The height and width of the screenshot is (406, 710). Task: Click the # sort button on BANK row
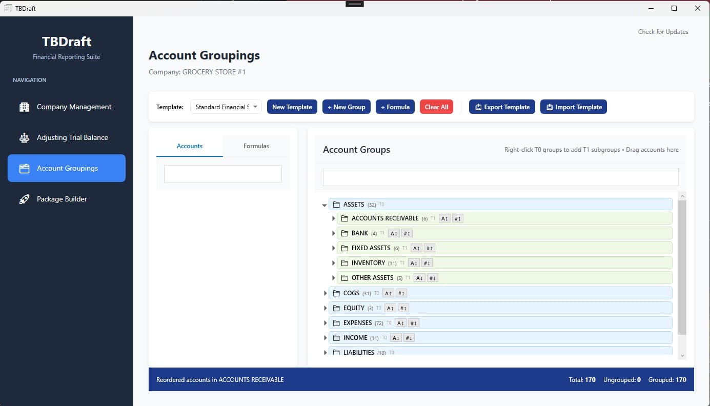pos(407,233)
